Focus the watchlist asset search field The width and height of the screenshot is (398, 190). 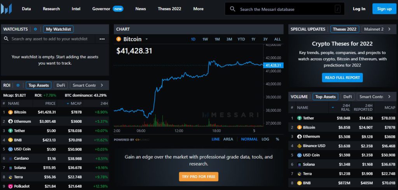tap(49, 39)
